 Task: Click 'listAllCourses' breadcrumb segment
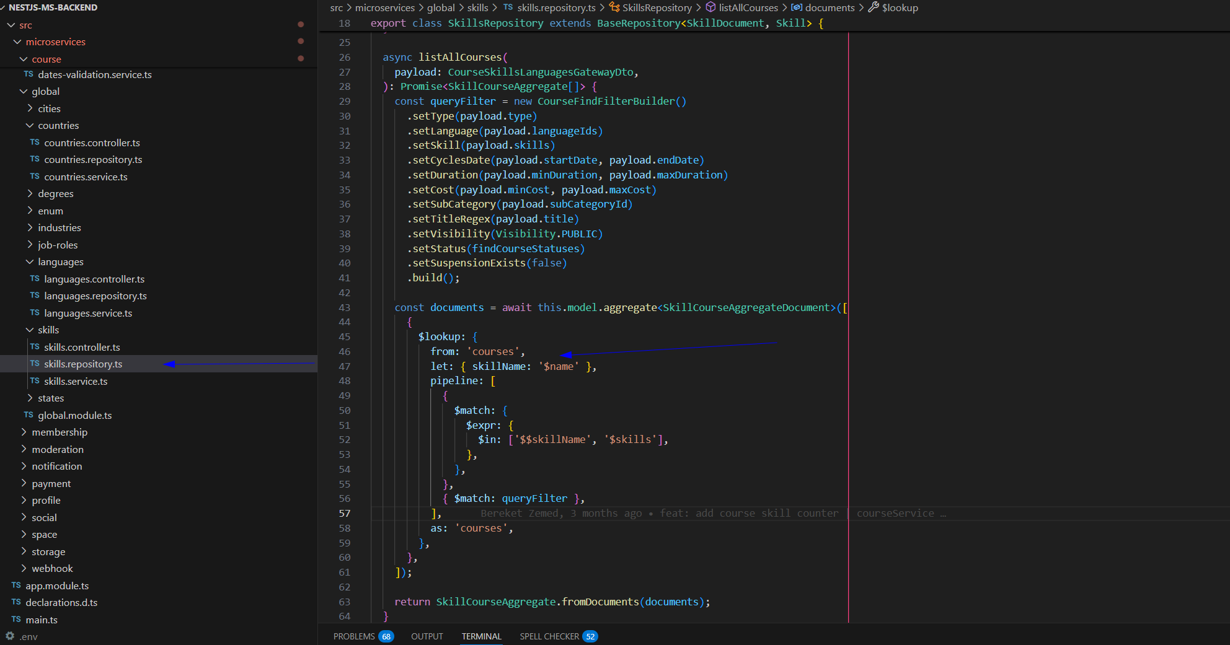748,7
